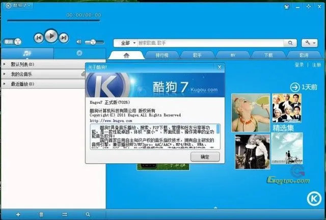This screenshot has height=220, width=326.
Task: Search the playlist with the magnifier icon
Action: [88, 214]
